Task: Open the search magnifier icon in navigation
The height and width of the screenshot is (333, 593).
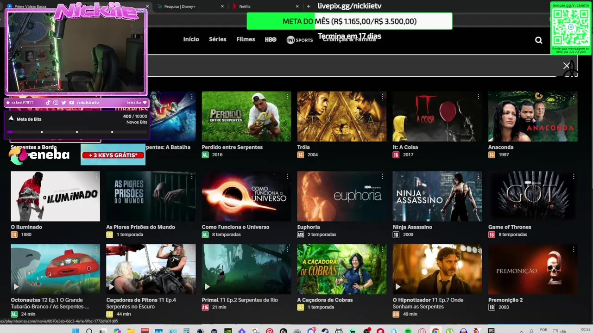Action: click(538, 40)
